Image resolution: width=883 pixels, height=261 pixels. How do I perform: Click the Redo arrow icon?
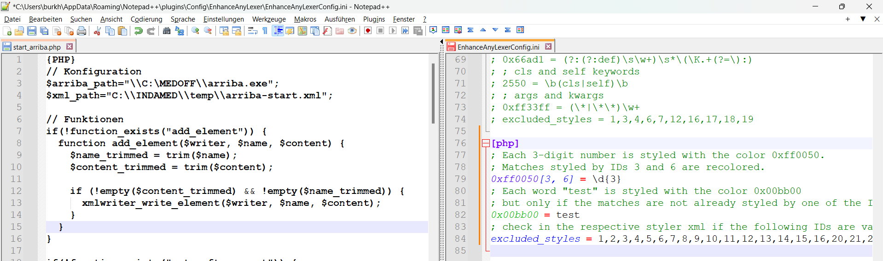tap(151, 31)
